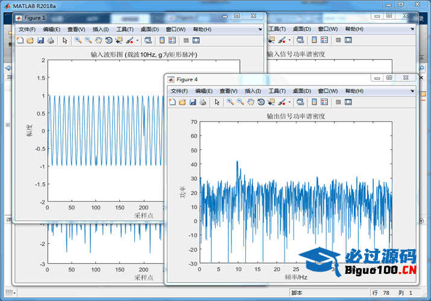The width and height of the screenshot is (431, 301).
Task: Click New Figure icon in Figure 4 toolbar
Action: (172, 102)
